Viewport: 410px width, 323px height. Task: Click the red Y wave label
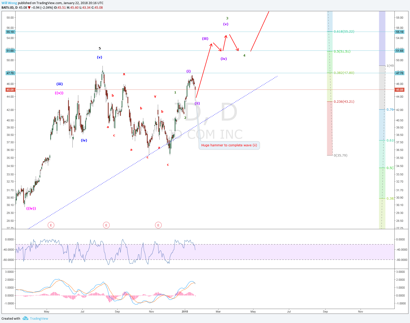[x=155, y=97]
